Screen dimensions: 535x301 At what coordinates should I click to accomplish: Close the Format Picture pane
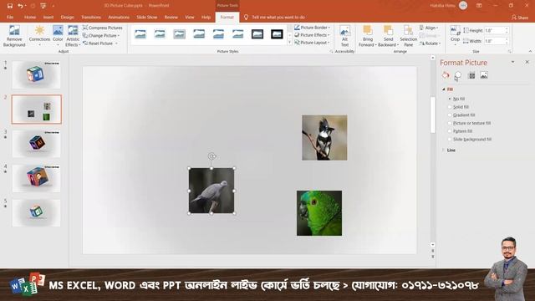pyautogui.click(x=527, y=62)
